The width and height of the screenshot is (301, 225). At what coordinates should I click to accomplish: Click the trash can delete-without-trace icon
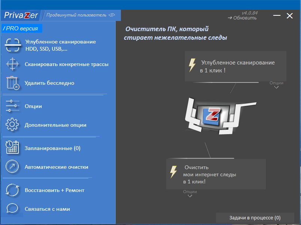pos(13,83)
